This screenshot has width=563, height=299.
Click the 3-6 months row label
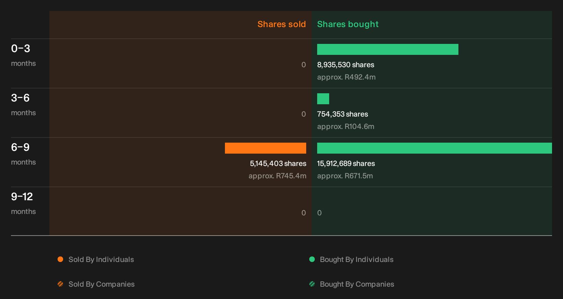pyautogui.click(x=23, y=105)
